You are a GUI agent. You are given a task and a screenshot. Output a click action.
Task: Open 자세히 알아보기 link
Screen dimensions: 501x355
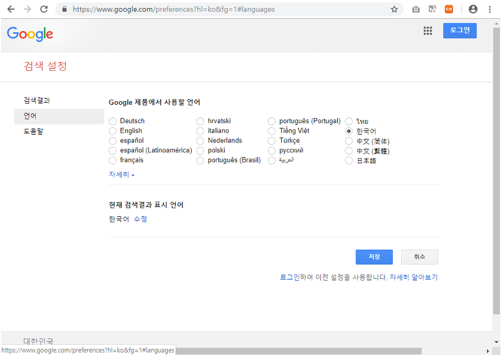coord(413,277)
